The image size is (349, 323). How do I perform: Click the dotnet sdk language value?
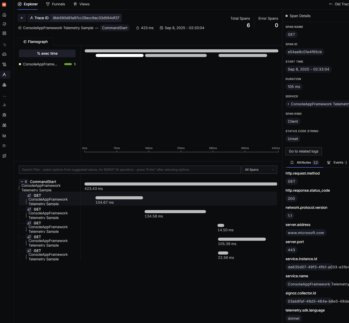point(293,318)
